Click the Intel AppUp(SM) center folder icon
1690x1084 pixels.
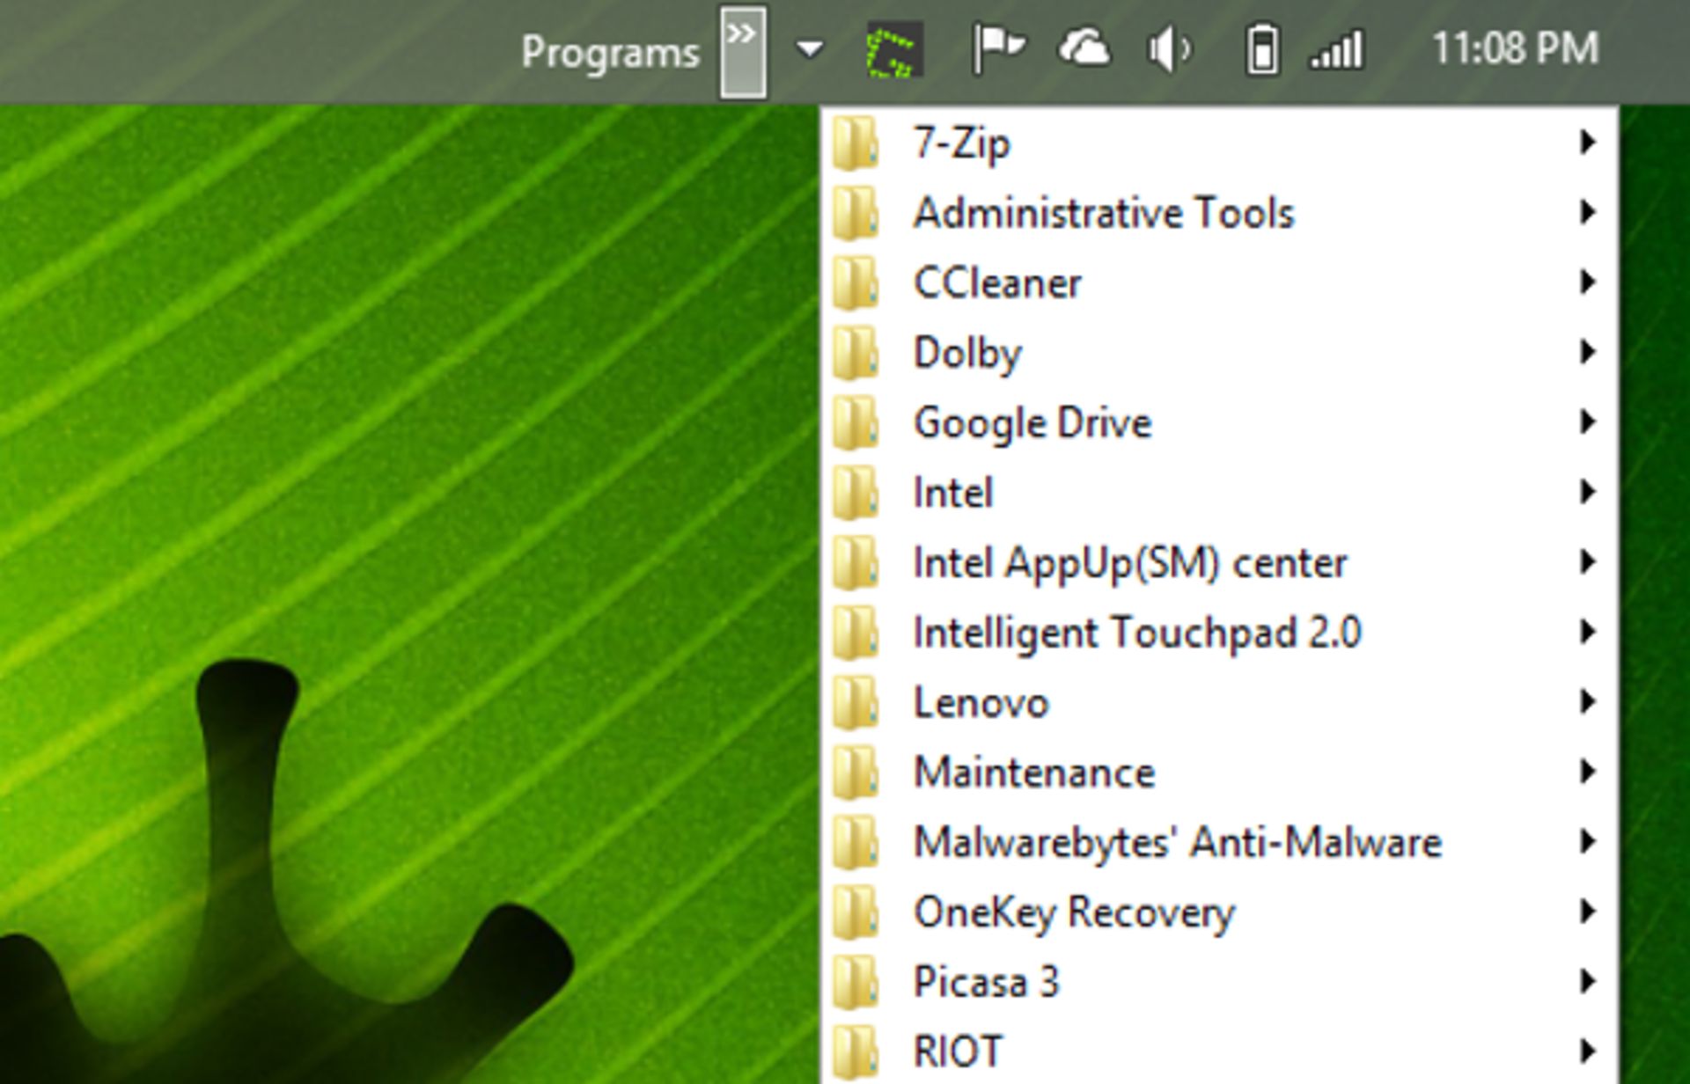(855, 562)
